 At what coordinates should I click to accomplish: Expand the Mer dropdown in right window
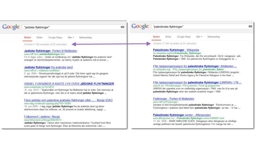199,37
